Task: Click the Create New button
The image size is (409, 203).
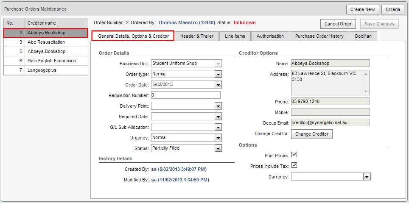Action: point(363,9)
